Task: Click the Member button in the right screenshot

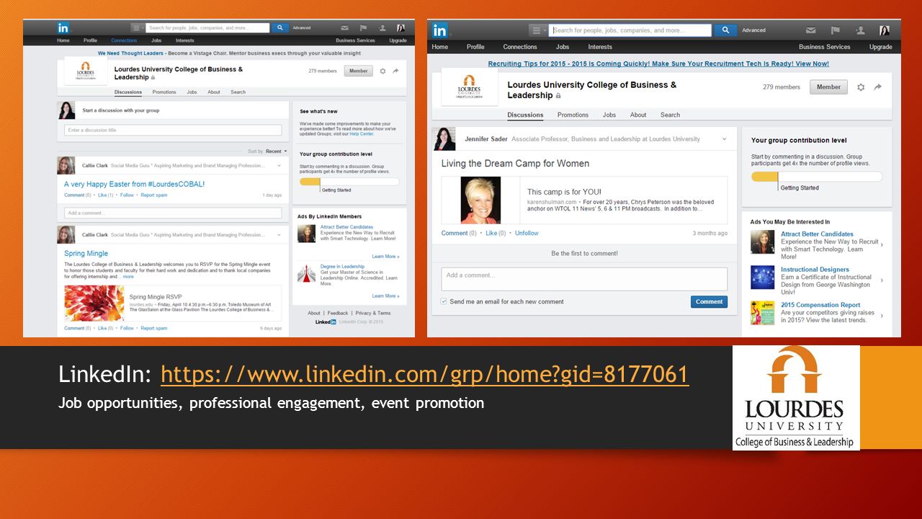Action: point(828,87)
